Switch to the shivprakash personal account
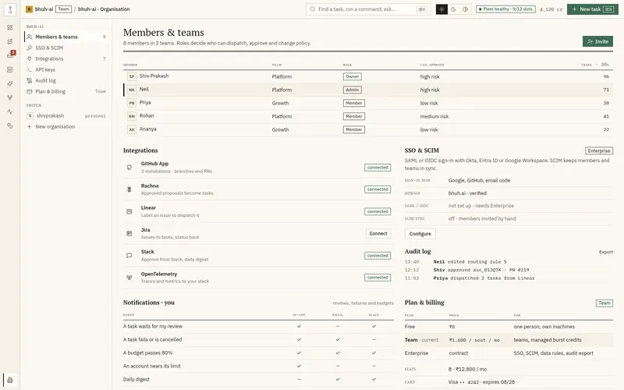 [x=66, y=115]
